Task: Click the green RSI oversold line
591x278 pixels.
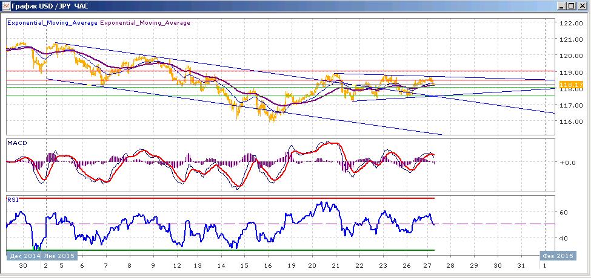Action: (221, 250)
